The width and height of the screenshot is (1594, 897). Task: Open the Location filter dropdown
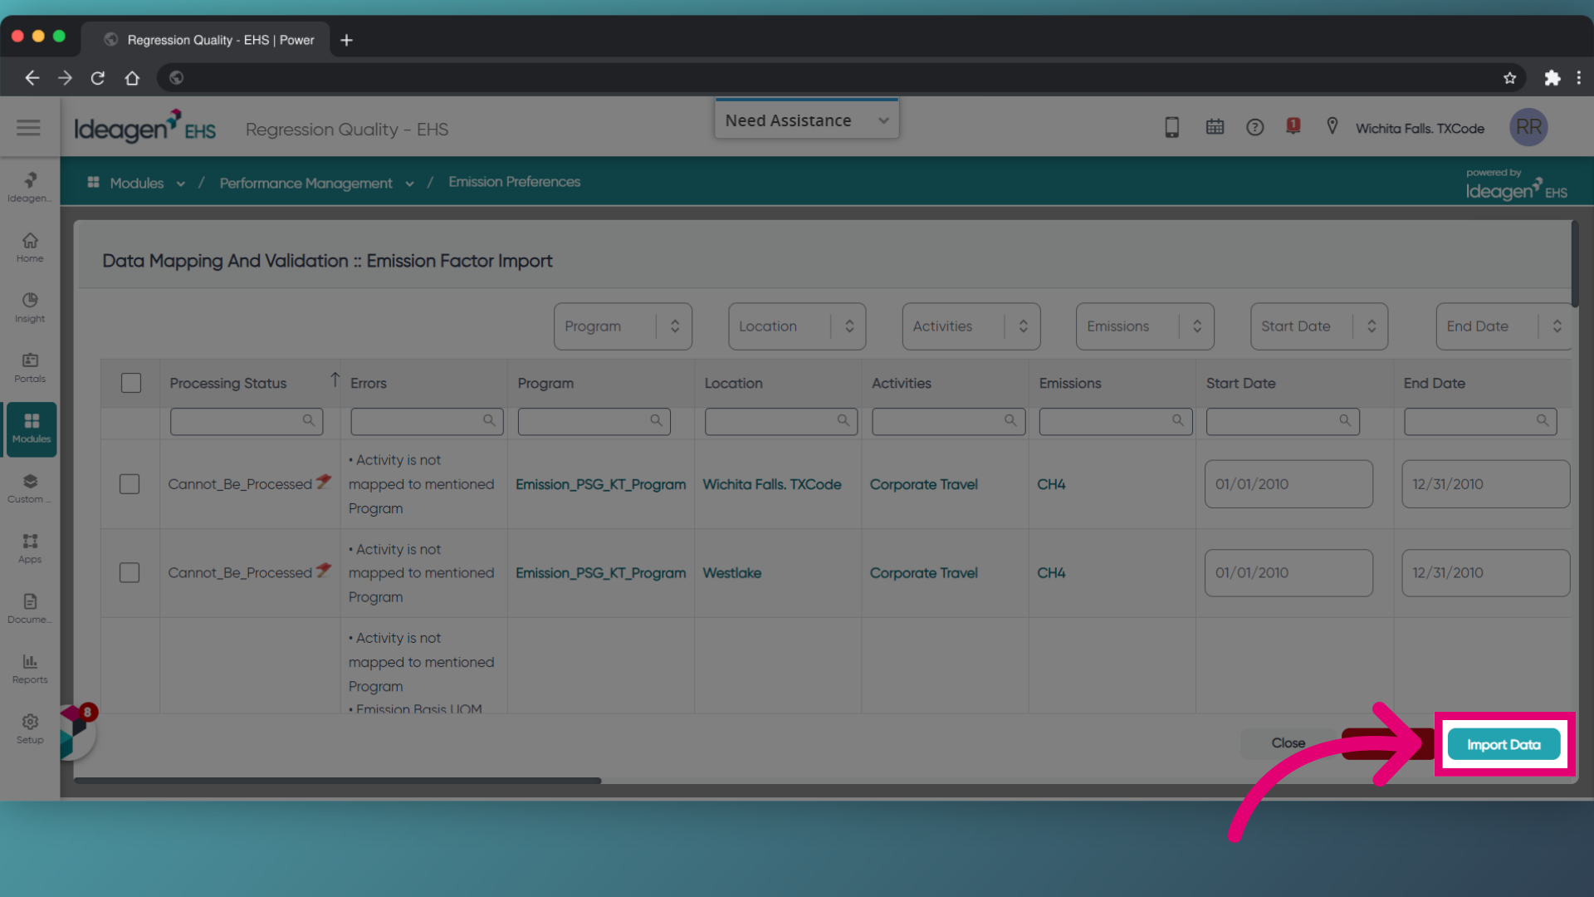coord(797,326)
